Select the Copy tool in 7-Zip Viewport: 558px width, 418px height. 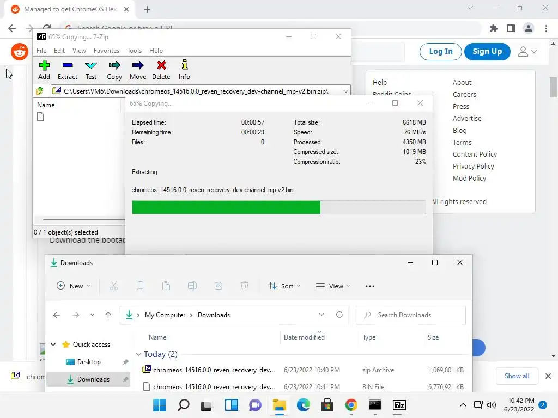tap(114, 65)
